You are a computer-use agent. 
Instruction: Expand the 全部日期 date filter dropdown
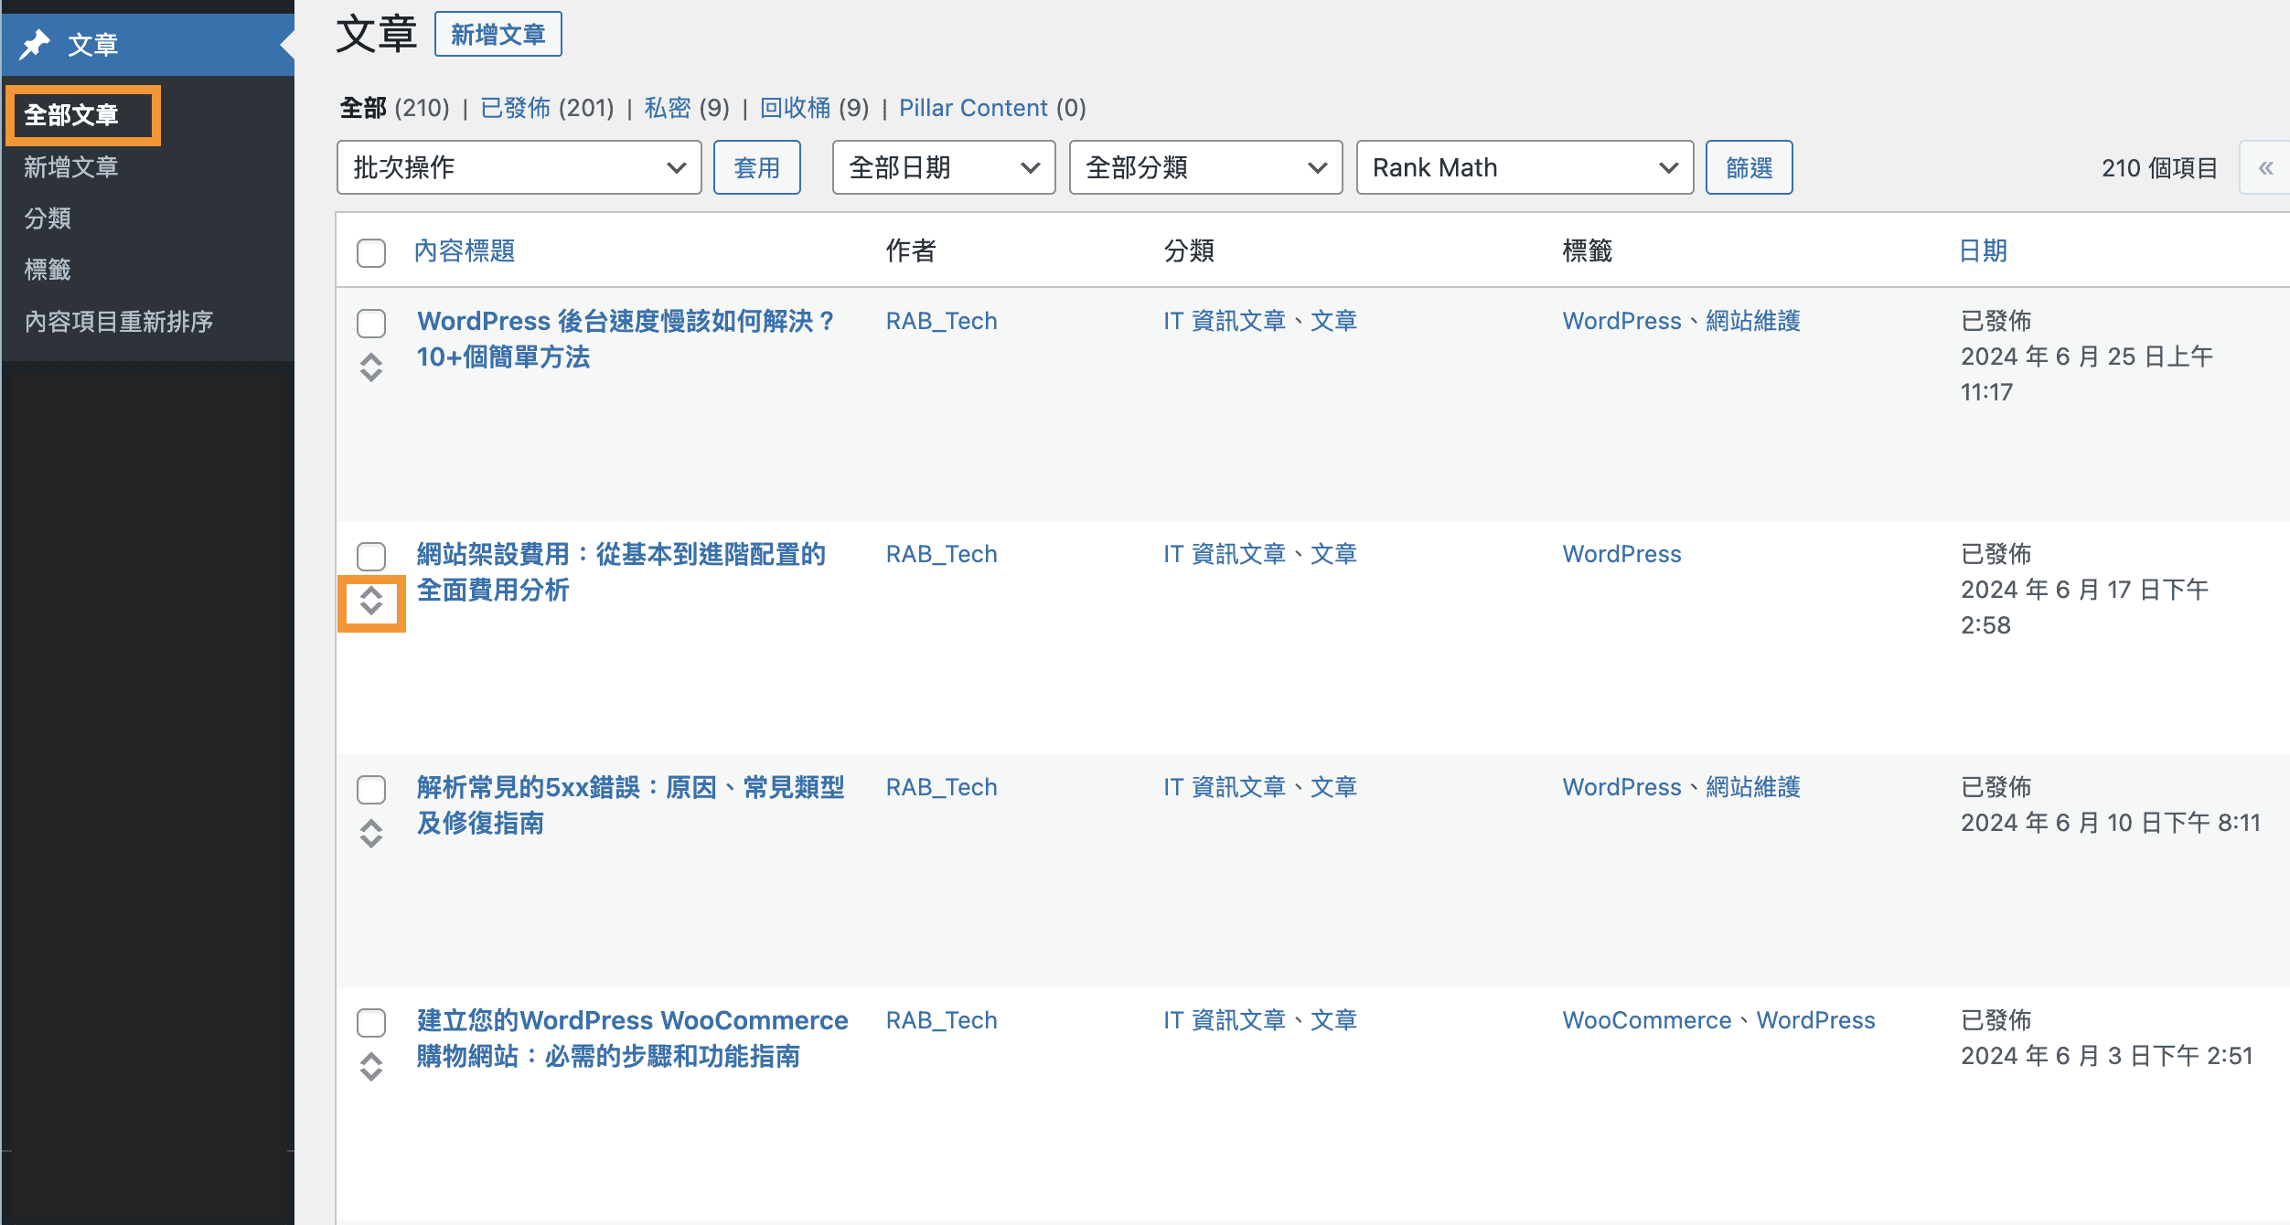tap(943, 168)
